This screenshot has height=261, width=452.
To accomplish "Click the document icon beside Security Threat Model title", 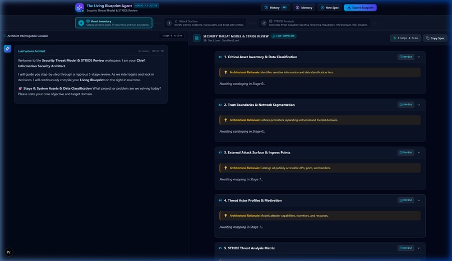I will point(197,38).
